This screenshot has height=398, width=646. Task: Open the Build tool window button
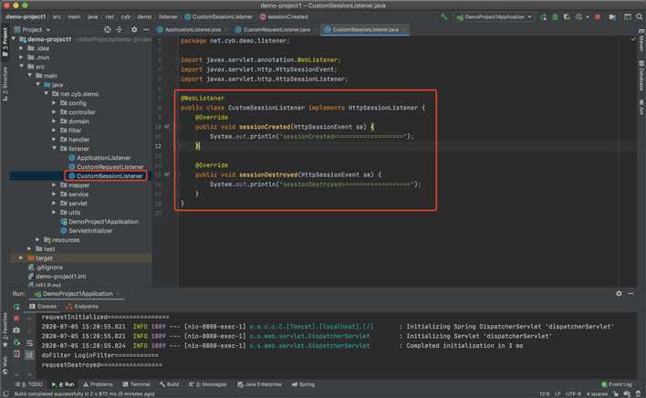point(170,384)
